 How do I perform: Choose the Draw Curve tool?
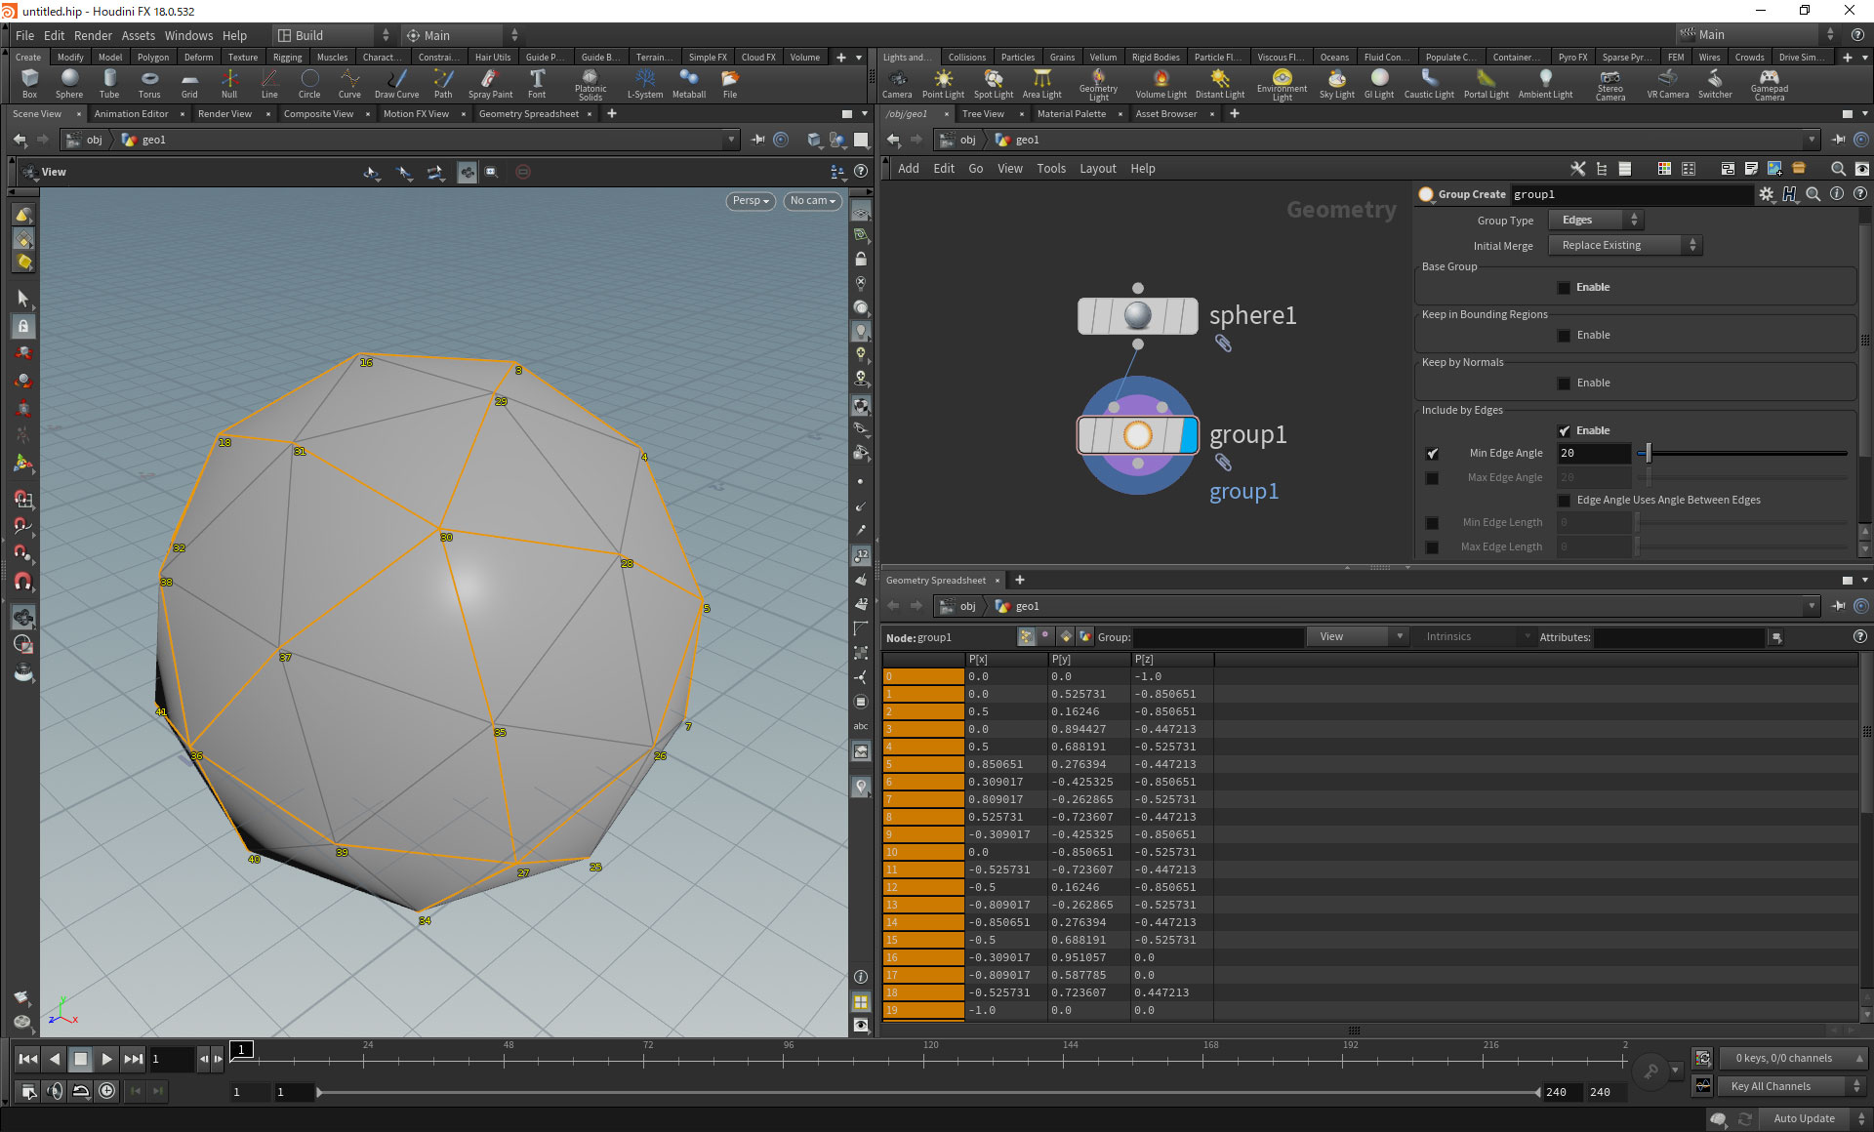pos(396,83)
